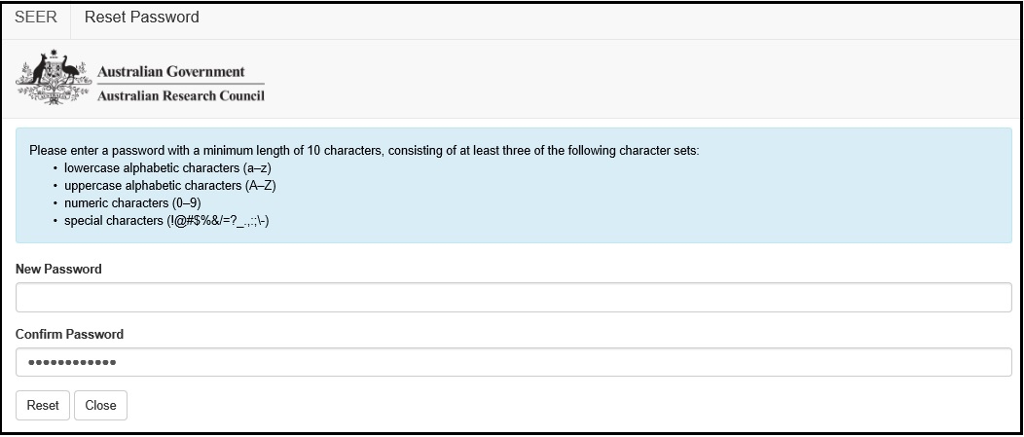The image size is (1024, 437).
Task: Focus the New Password input field
Action: coord(513,297)
